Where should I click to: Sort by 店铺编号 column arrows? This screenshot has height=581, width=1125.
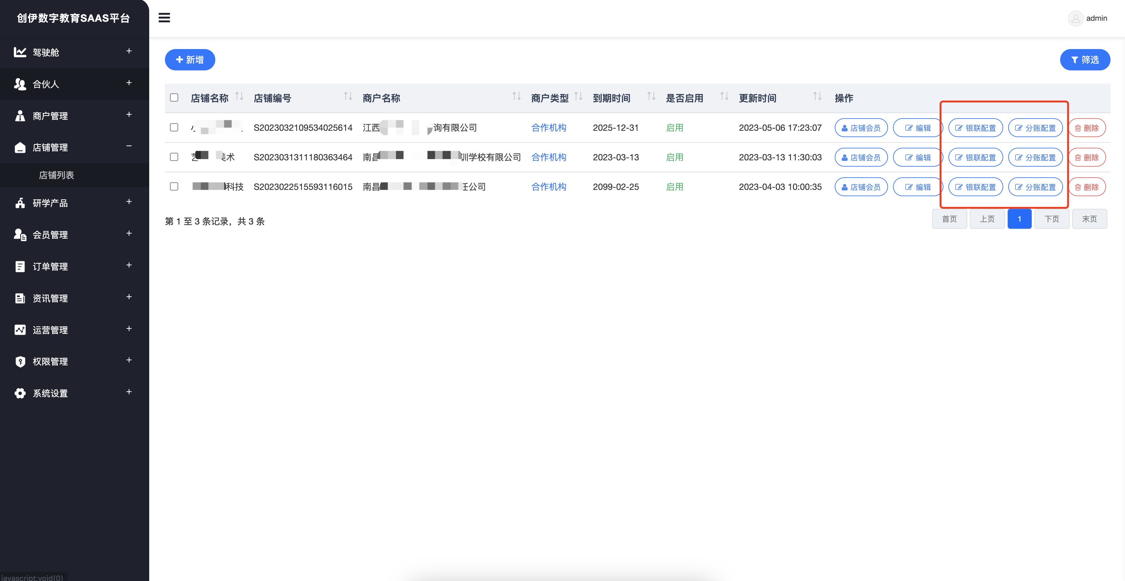348,97
